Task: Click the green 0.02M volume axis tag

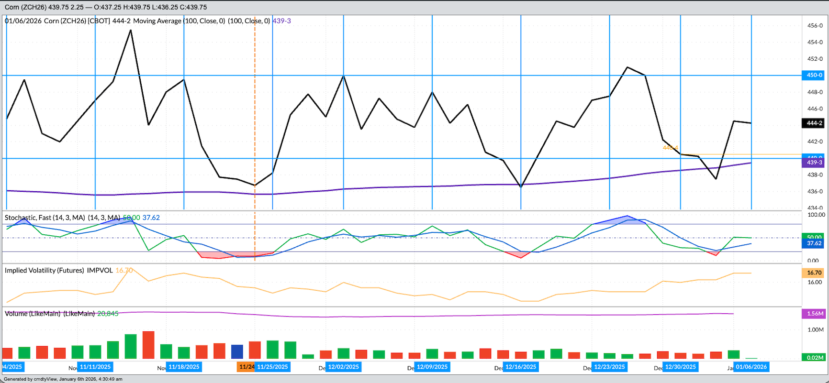Action: tap(815, 358)
